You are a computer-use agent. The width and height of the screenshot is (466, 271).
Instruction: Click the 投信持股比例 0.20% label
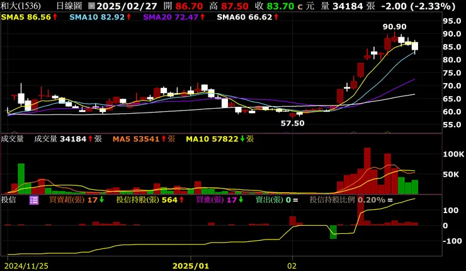(348, 200)
